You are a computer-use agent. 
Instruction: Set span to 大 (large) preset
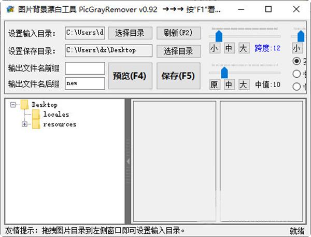[x=244, y=48]
